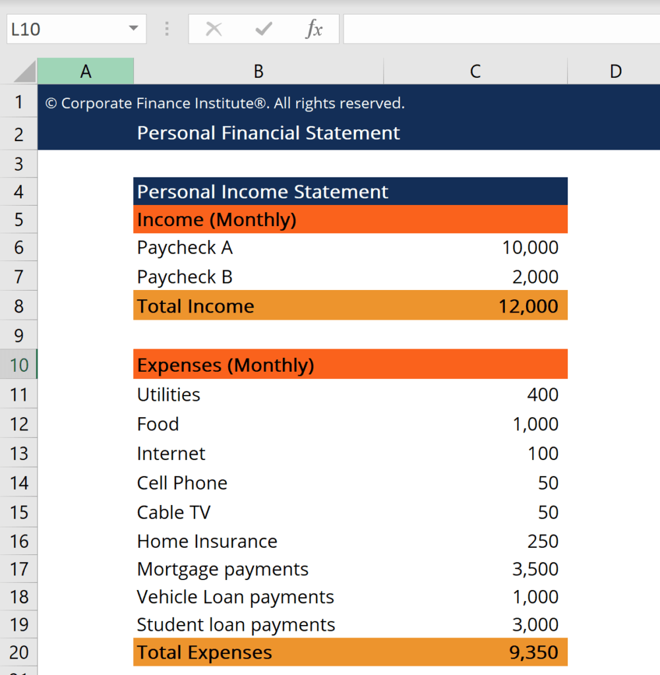Click the Select All triangle above row 1
Screen dimensions: 660x675
[19, 71]
